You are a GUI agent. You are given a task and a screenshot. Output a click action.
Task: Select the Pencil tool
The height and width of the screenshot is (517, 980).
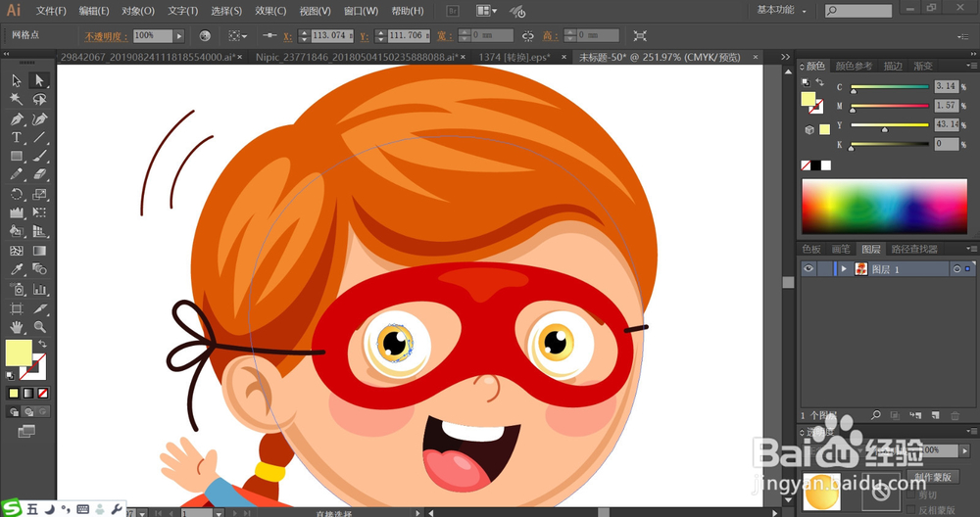pyautogui.click(x=17, y=175)
